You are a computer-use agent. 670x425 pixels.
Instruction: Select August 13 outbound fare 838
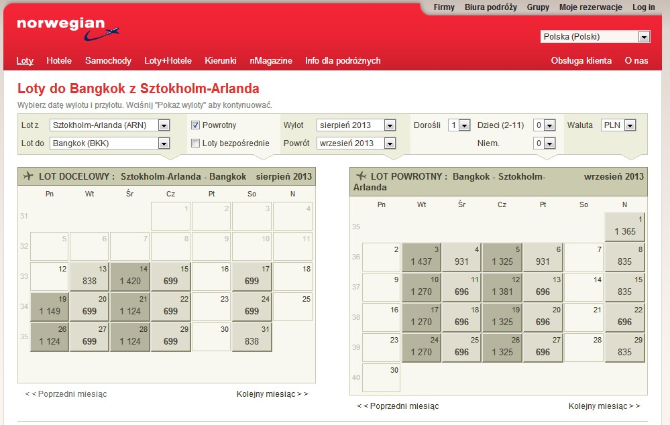click(89, 276)
